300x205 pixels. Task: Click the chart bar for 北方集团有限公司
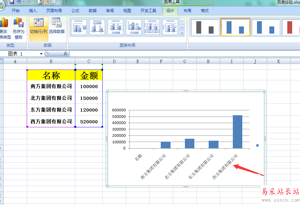point(189,144)
